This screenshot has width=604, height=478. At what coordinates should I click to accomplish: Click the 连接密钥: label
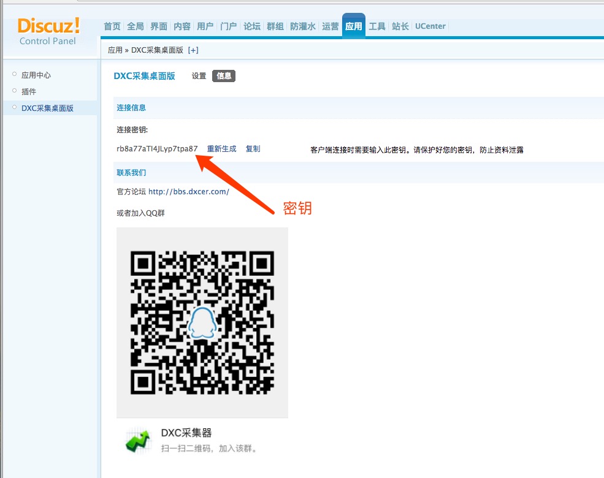click(x=132, y=130)
